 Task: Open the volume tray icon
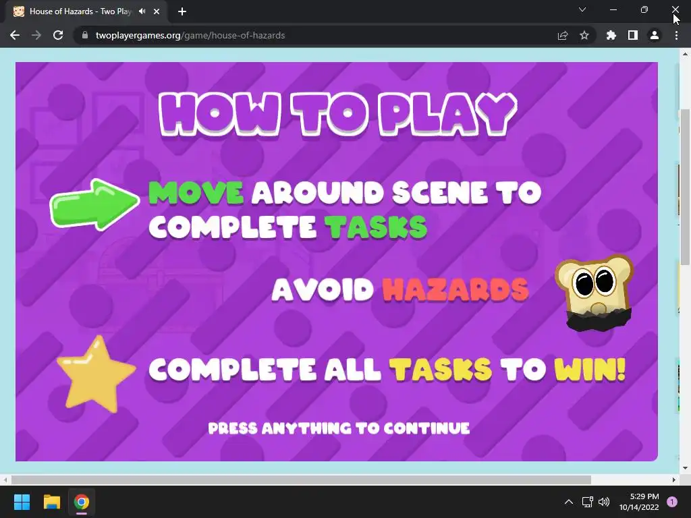[604, 502]
